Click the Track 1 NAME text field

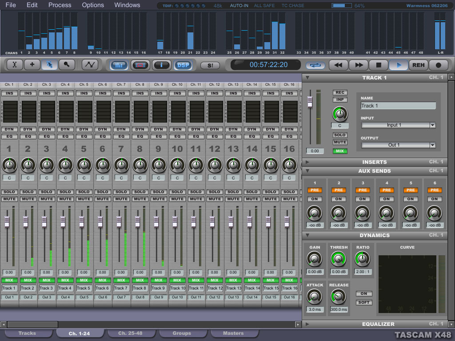pos(398,106)
